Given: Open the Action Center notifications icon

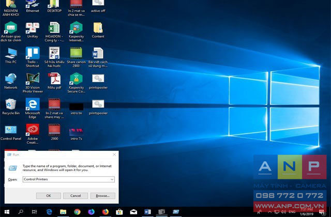Looking at the screenshot, I should point(322,212).
